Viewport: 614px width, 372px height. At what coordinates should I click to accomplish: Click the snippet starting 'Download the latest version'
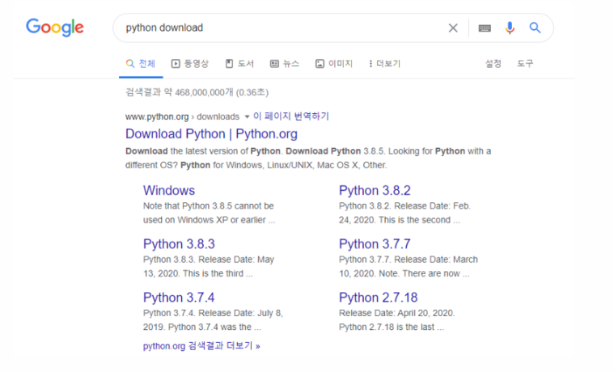click(x=308, y=159)
